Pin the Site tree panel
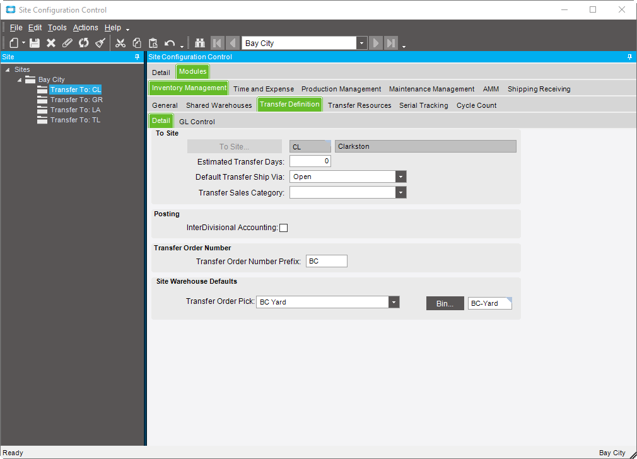 tap(137, 57)
